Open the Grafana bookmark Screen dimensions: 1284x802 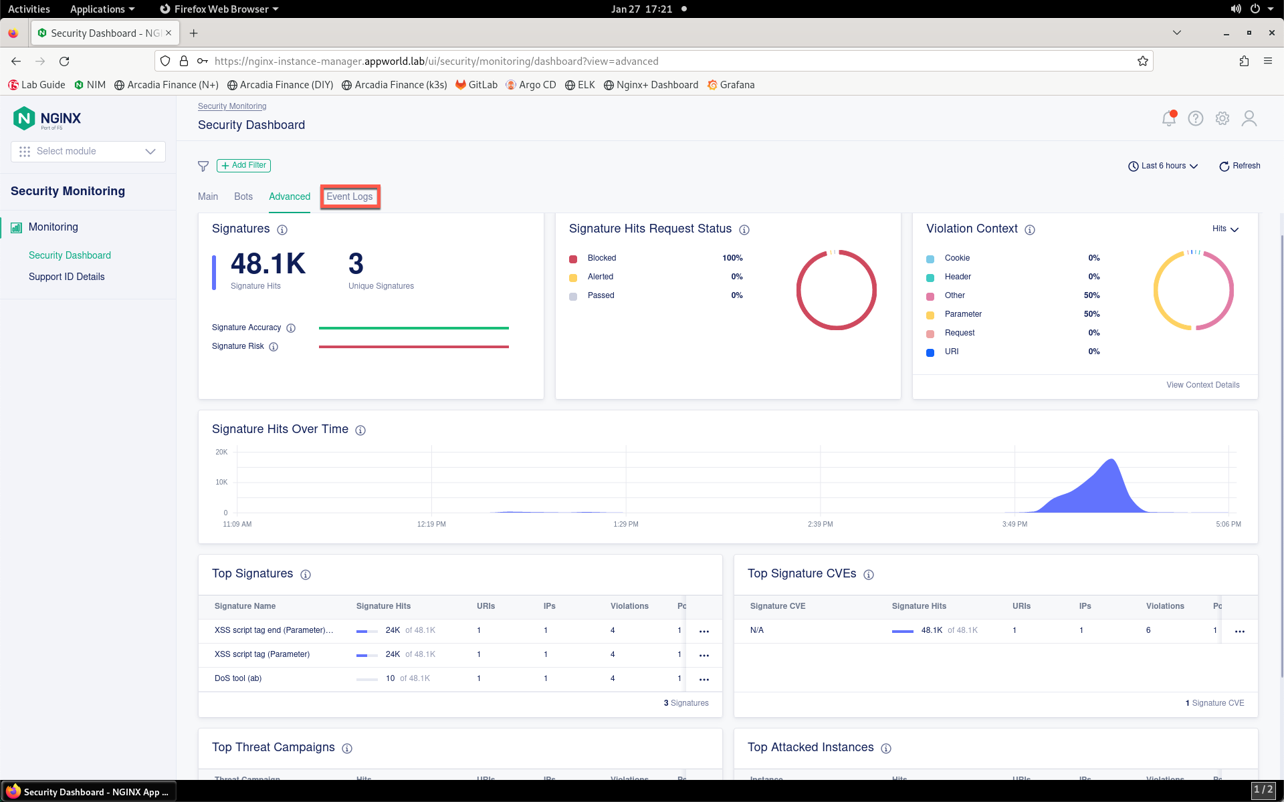point(731,85)
